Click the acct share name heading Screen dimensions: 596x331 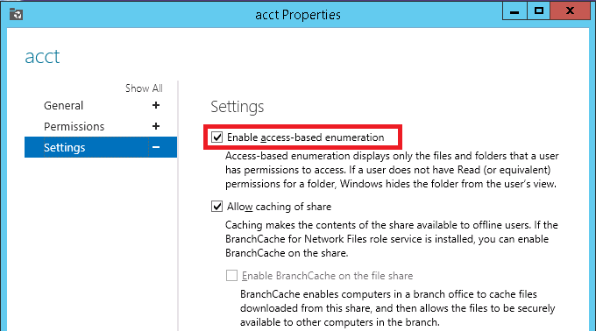point(42,57)
